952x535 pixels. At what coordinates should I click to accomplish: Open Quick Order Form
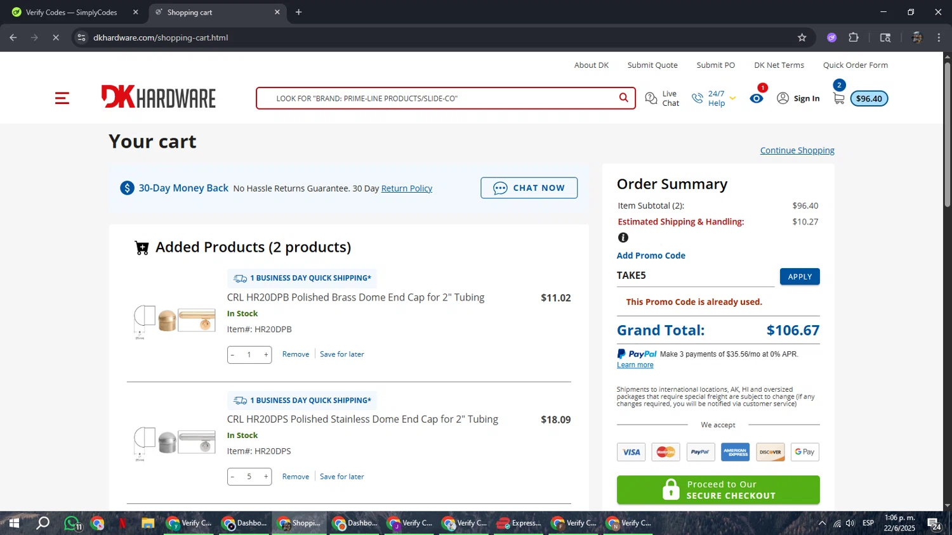coord(856,65)
